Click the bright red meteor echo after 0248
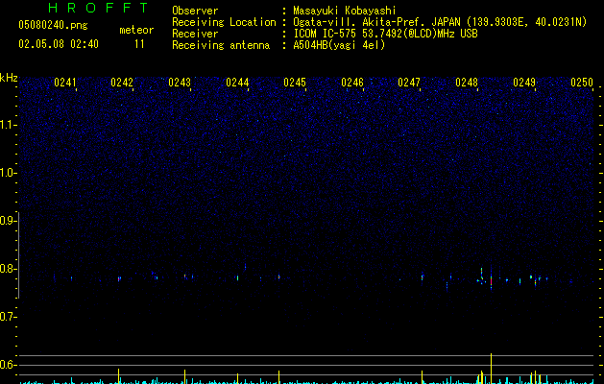Image resolution: width=604 pixels, height=384 pixels. click(491, 280)
